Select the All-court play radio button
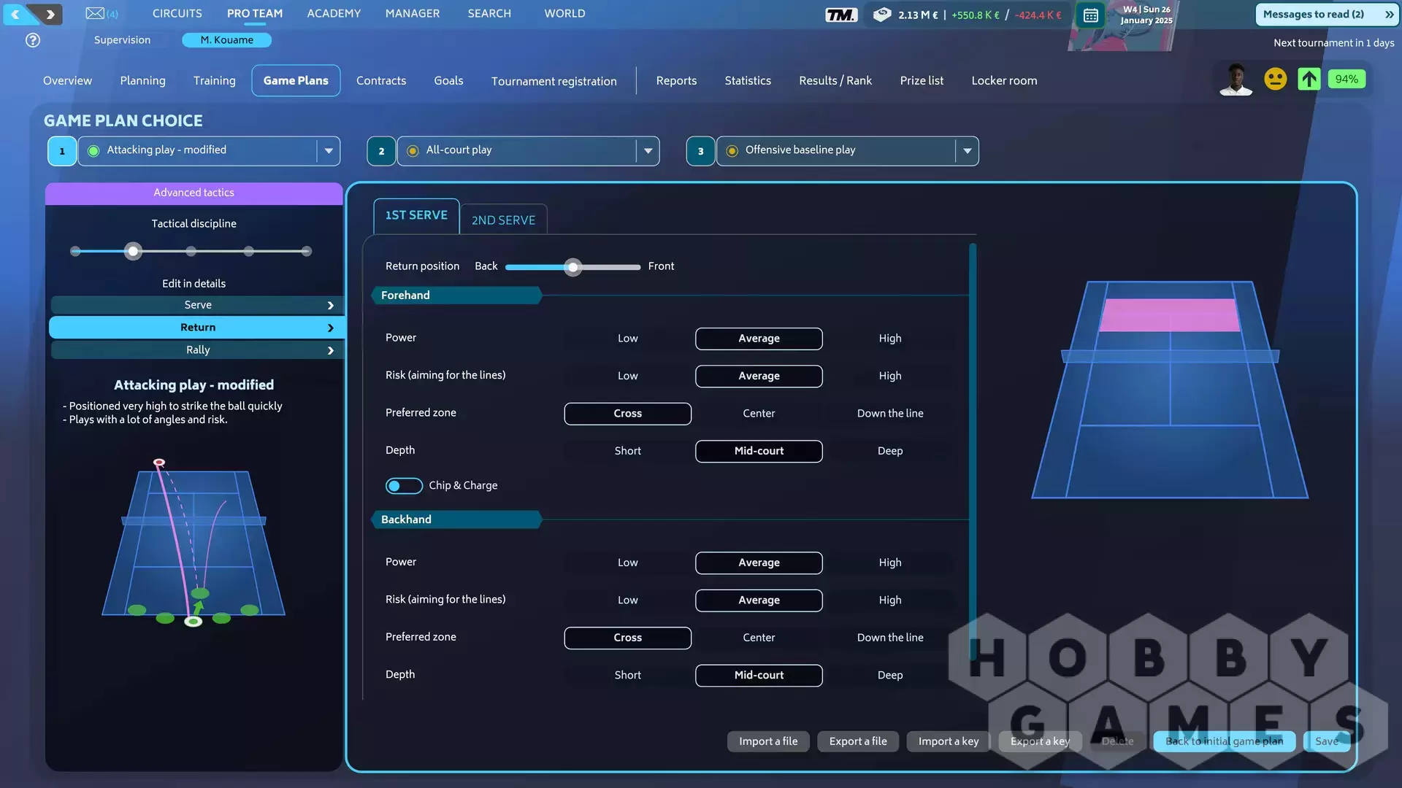The width and height of the screenshot is (1402, 788). coord(413,151)
